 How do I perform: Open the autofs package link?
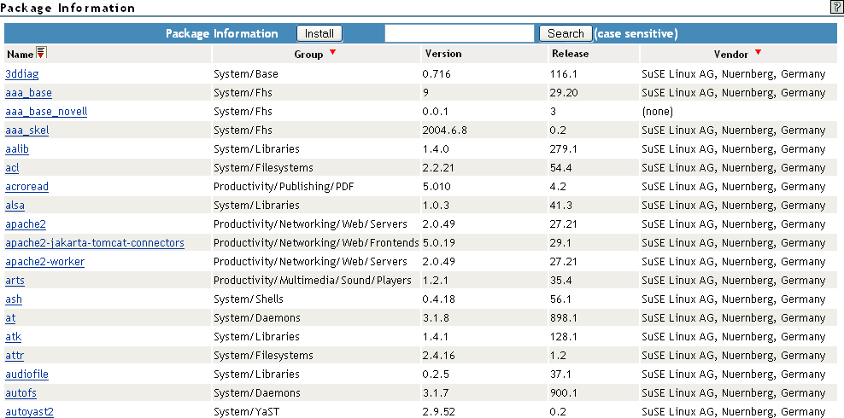(x=23, y=393)
